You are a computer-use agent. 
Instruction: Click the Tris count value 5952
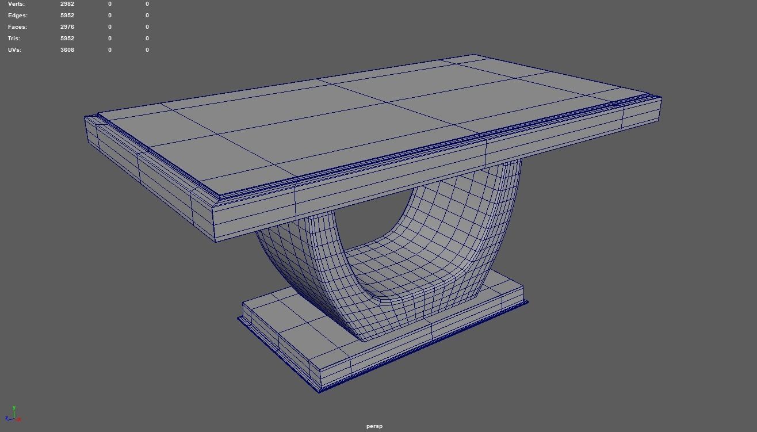coord(67,39)
